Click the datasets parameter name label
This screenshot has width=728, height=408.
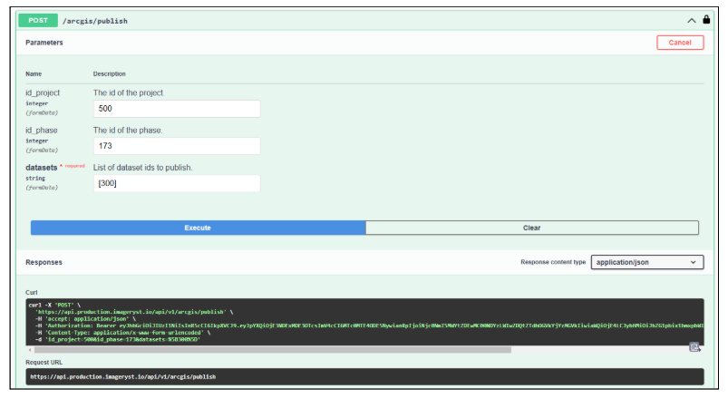pos(42,168)
